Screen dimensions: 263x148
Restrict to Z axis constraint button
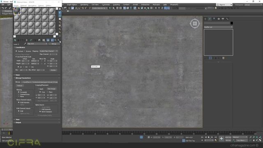point(162,8)
